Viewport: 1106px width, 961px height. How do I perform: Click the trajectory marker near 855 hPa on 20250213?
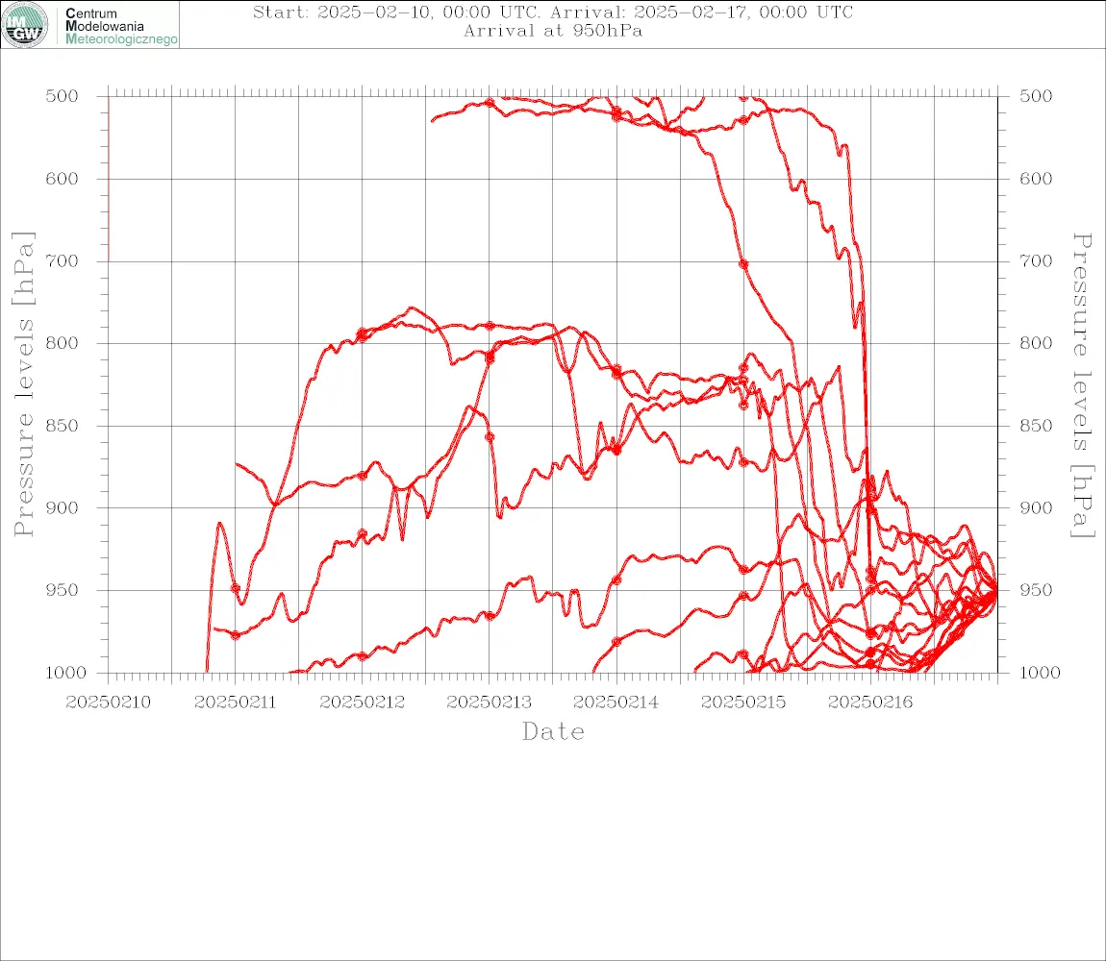coord(490,437)
